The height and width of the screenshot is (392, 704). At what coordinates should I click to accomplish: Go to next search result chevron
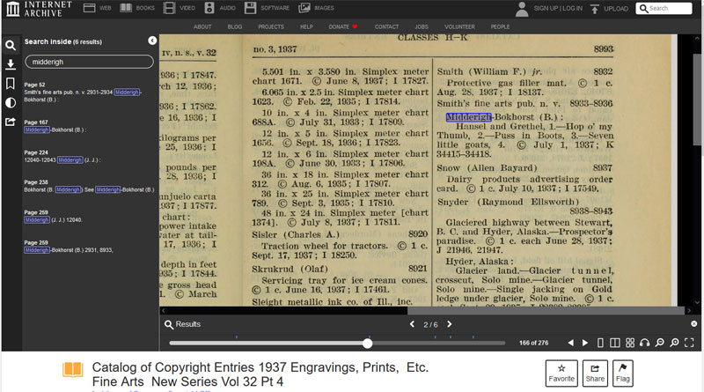450,324
